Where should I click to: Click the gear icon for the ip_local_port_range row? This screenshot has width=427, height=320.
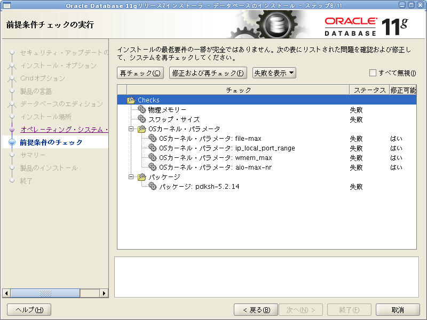(x=153, y=148)
